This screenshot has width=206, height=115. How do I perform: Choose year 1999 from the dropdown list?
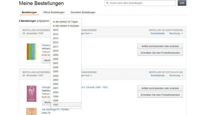point(66,97)
